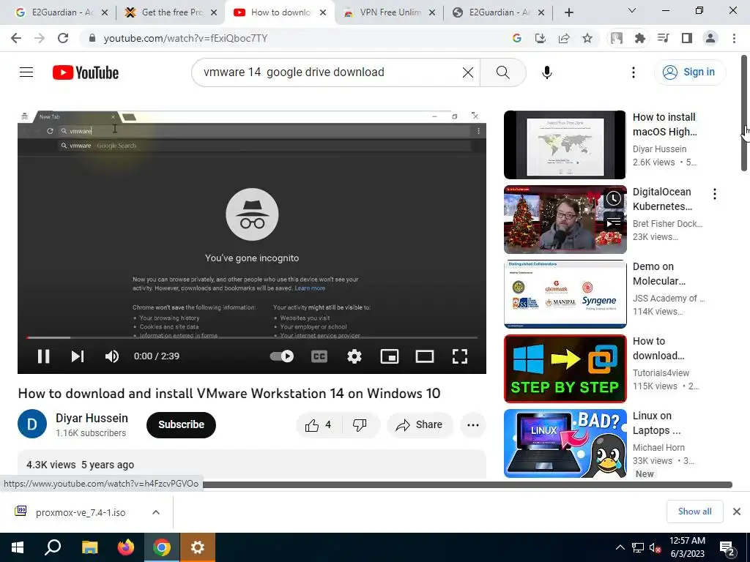
Task: Toggle the autoplay switch
Action: point(282,356)
